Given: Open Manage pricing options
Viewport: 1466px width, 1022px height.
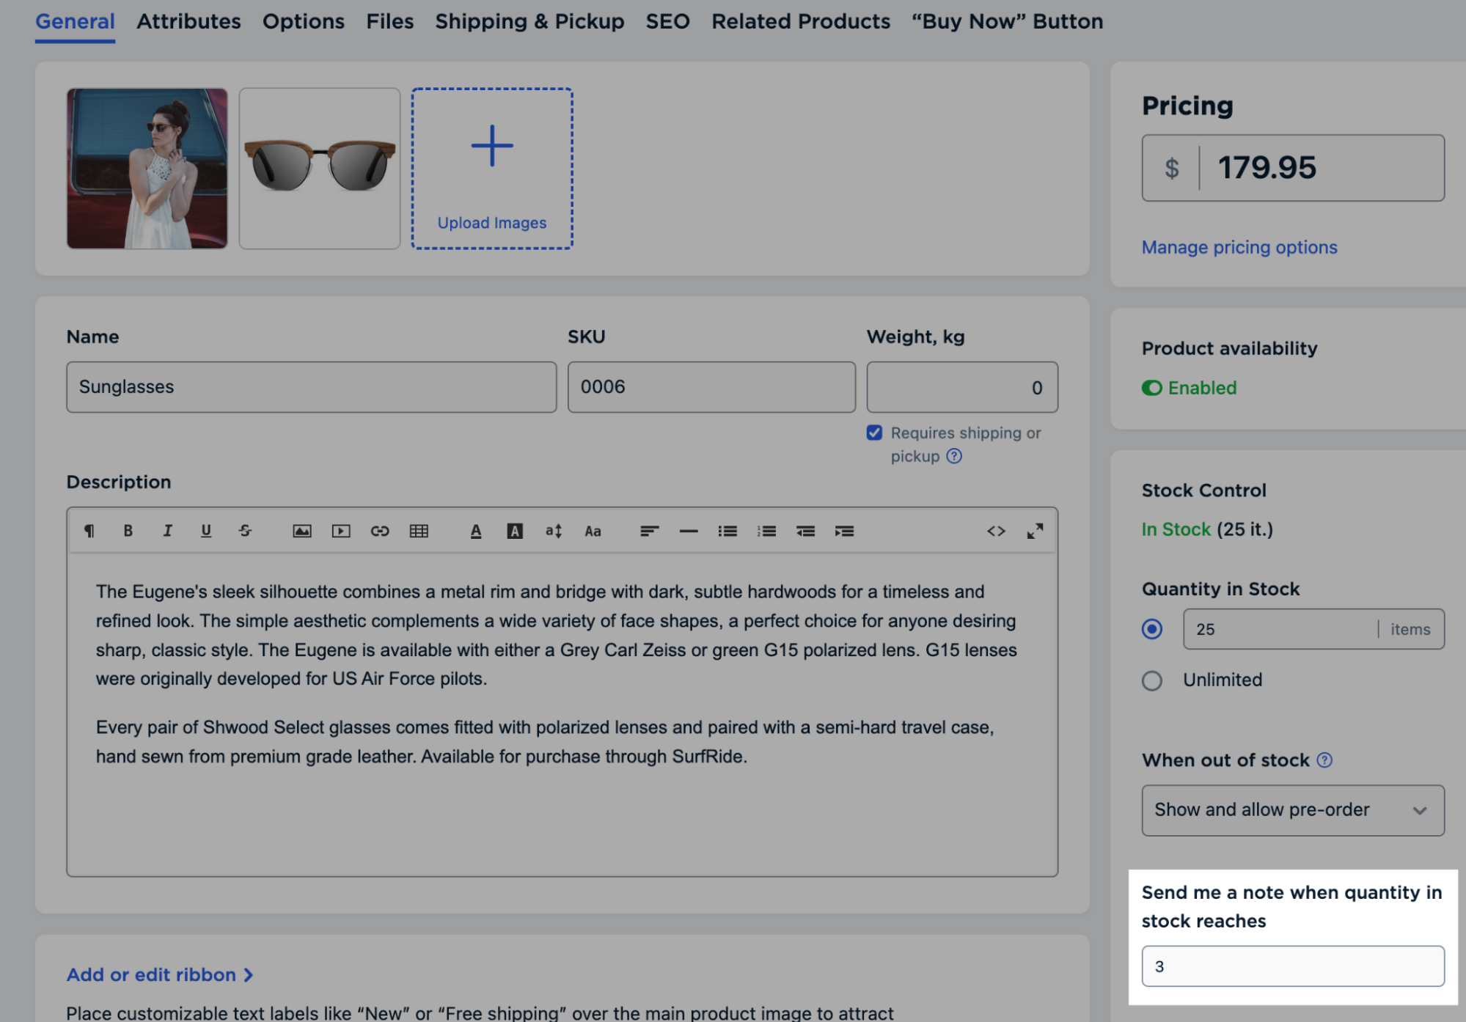Looking at the screenshot, I should (1239, 247).
